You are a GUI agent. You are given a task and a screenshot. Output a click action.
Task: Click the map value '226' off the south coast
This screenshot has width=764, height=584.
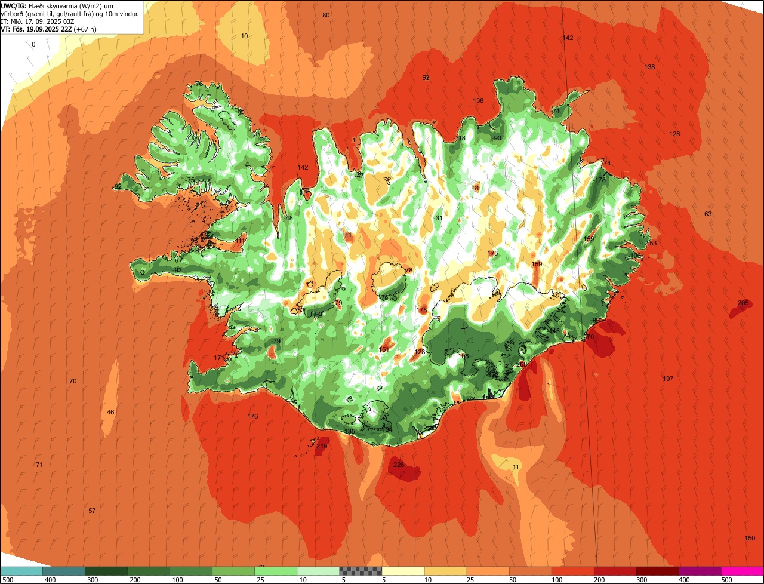point(399,465)
